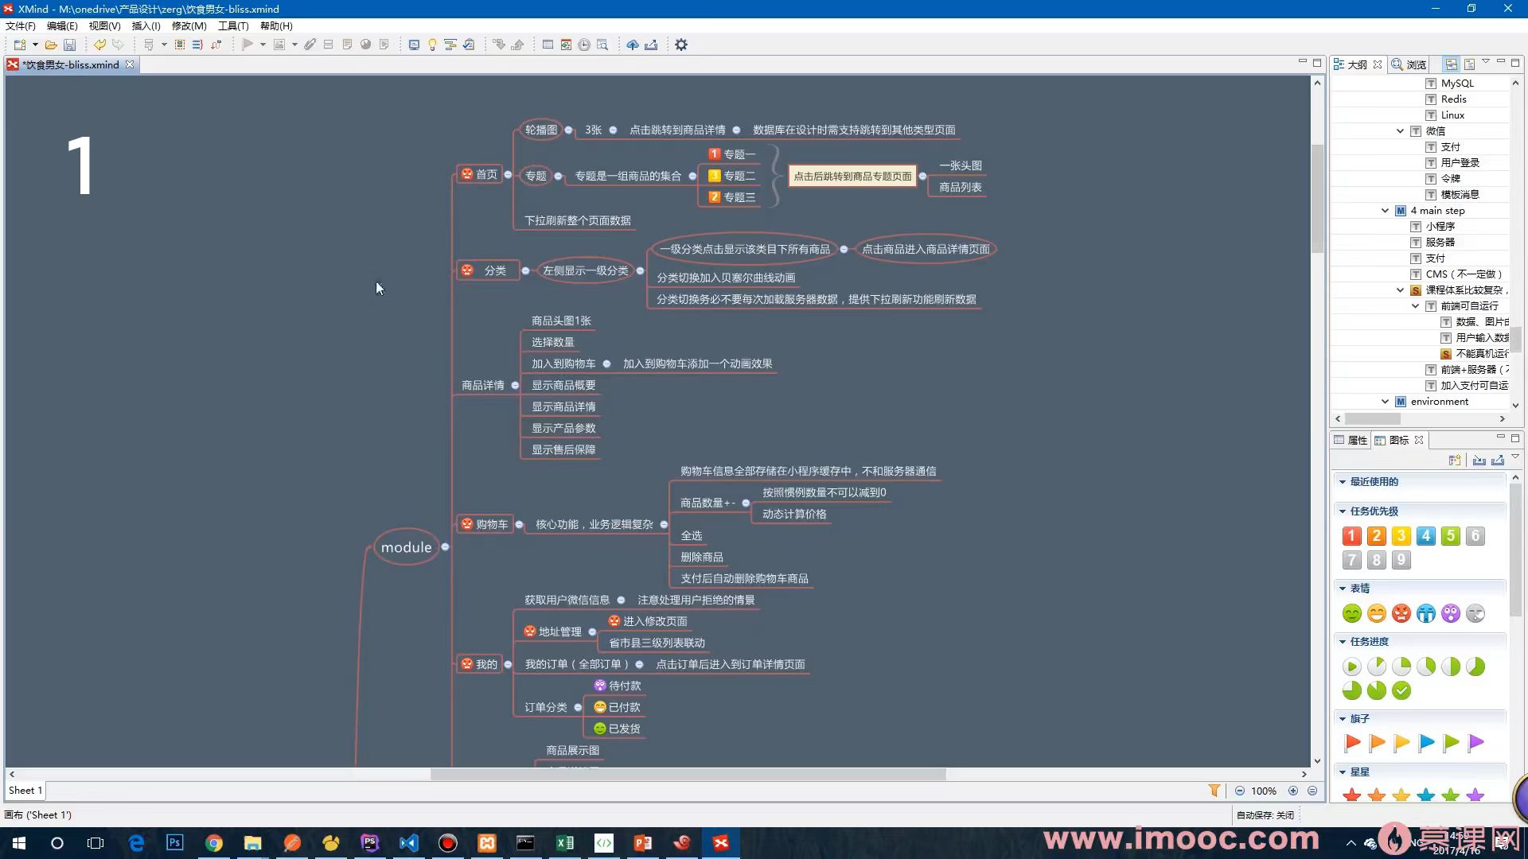Click the lightbulb brainstorm toolbar icon
This screenshot has height=859, width=1528.
[x=432, y=45]
